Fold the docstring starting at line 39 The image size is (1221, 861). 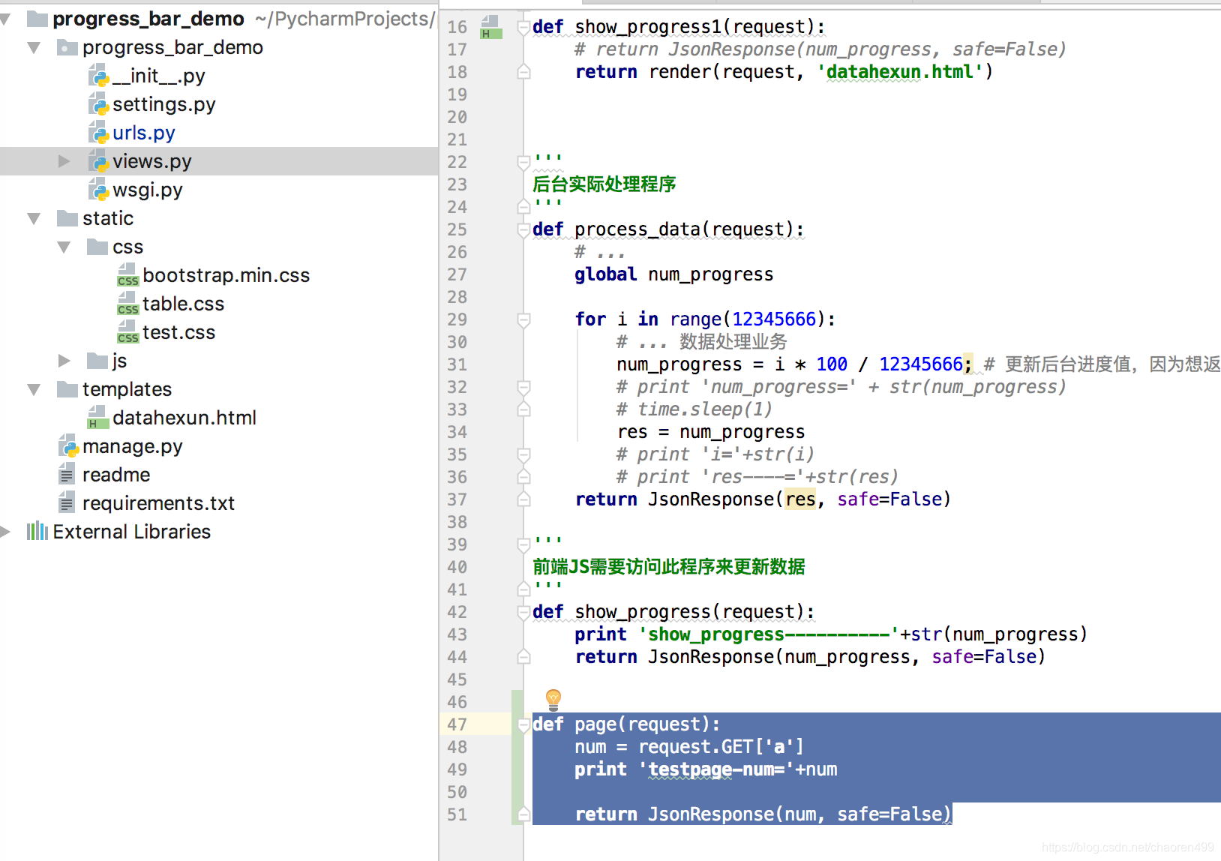[x=523, y=544]
